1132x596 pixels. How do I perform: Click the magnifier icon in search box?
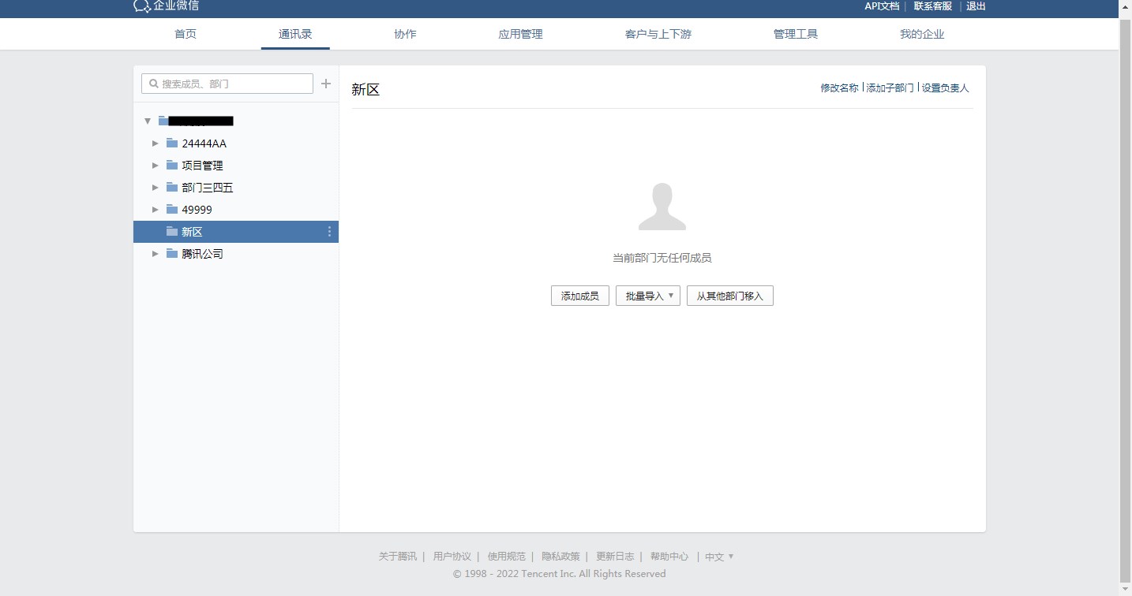[154, 84]
